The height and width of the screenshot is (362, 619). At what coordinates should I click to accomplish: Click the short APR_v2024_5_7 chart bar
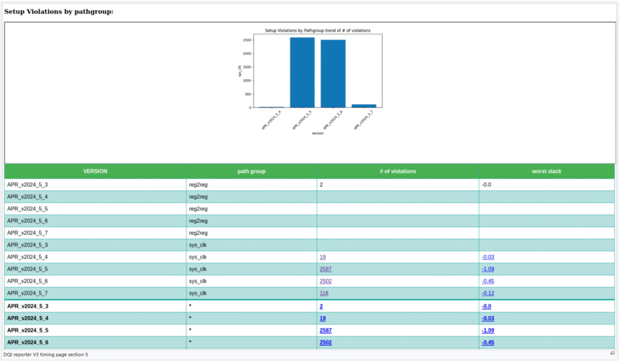point(363,106)
